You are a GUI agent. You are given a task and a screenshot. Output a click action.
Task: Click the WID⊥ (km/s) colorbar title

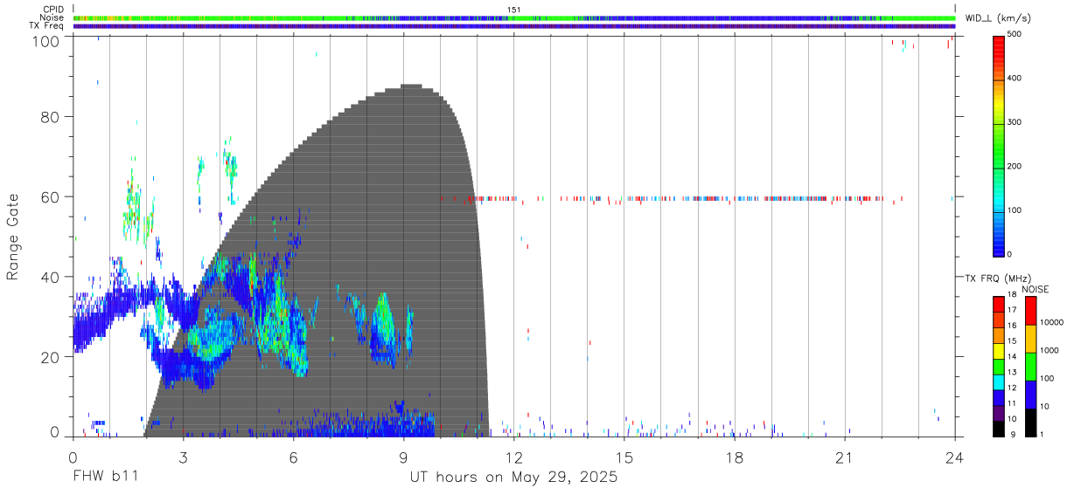[1000, 18]
